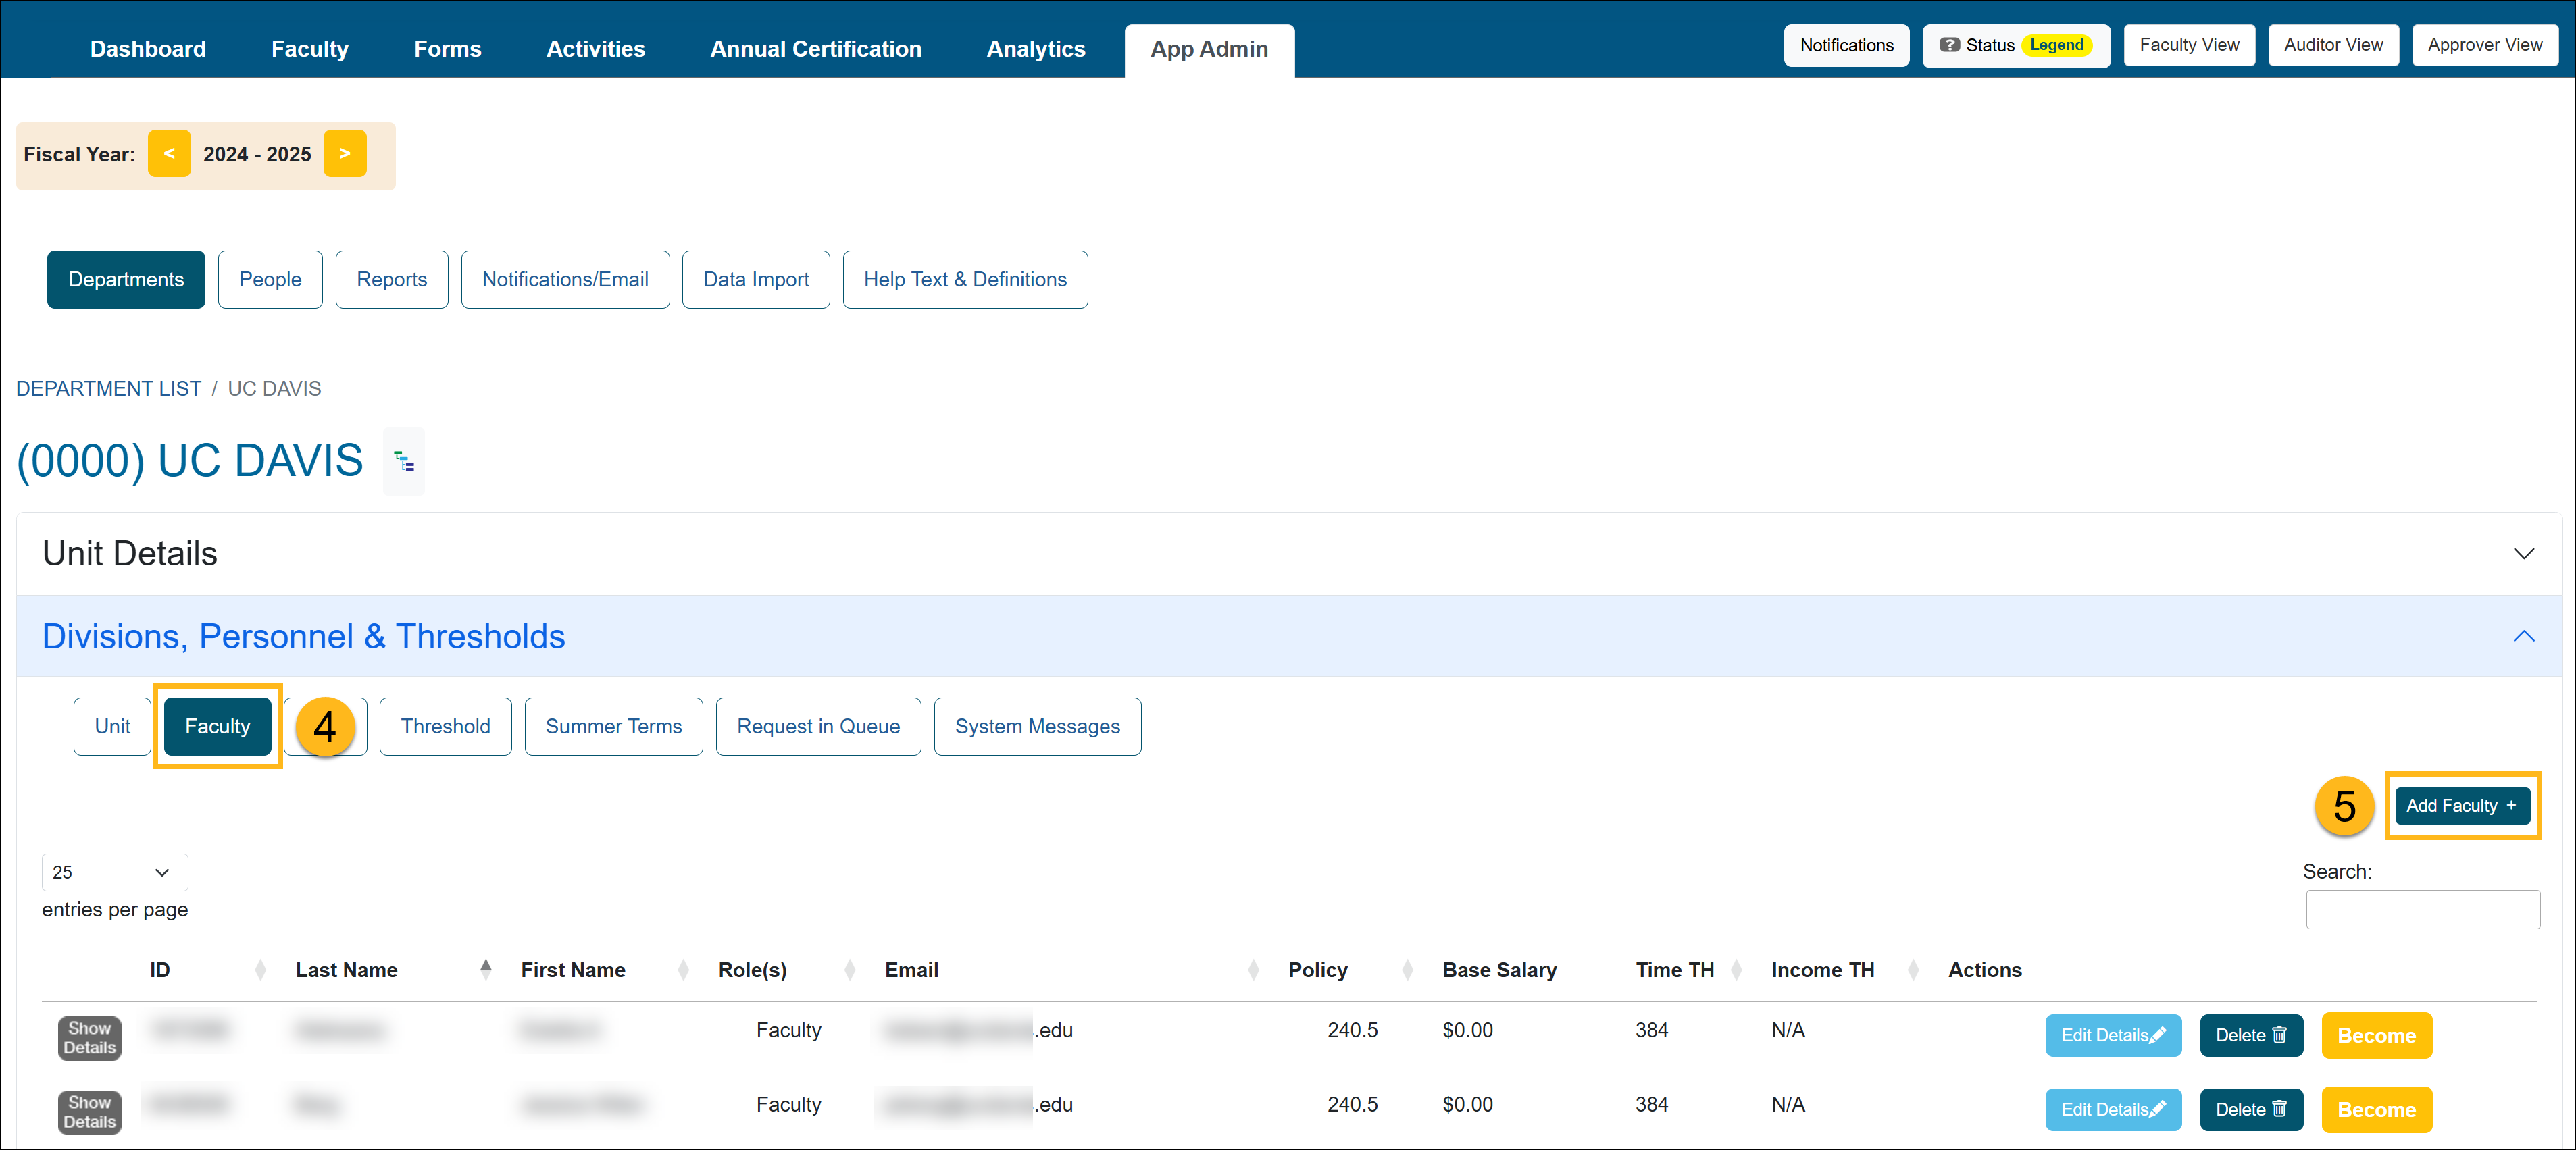The image size is (2576, 1150).
Task: Select the Unit sub-tab
Action: point(112,727)
